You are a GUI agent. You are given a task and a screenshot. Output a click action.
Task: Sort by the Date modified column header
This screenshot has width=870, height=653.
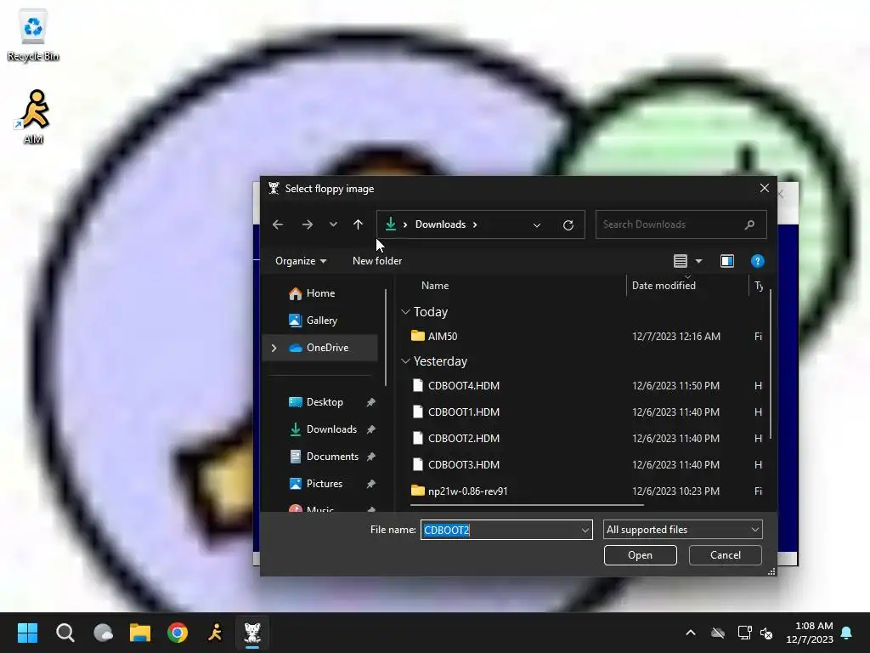(664, 286)
